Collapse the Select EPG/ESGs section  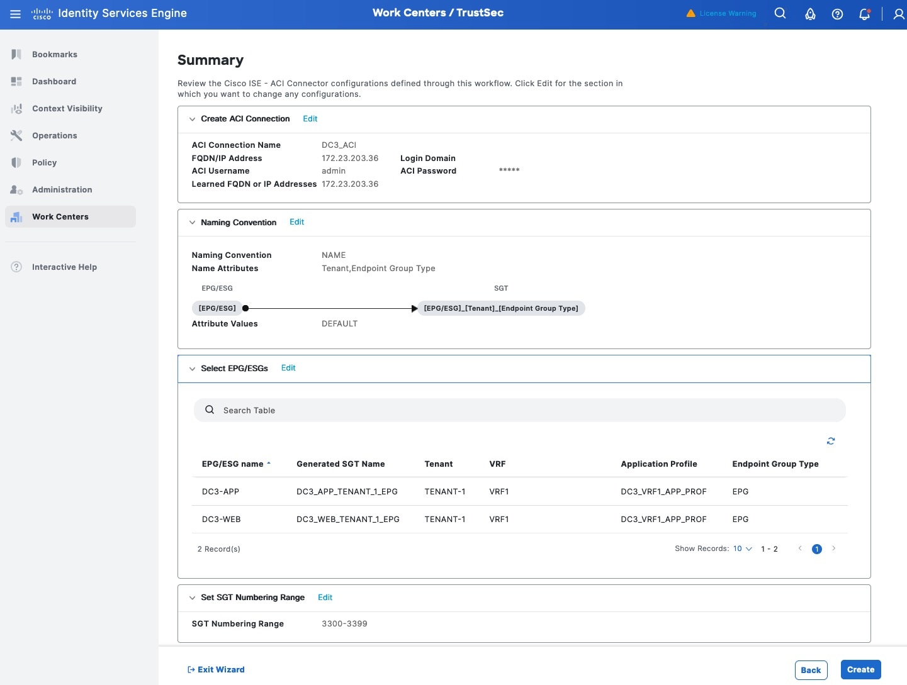point(193,369)
